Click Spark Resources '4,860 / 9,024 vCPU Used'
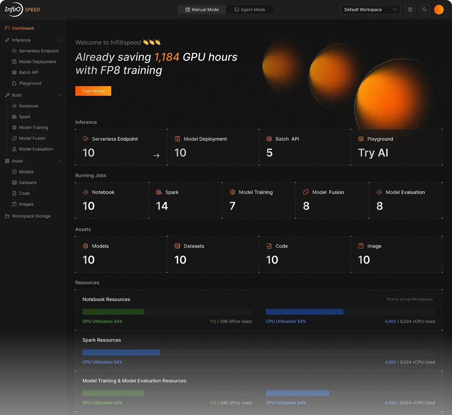Viewport: 452px width, 415px height. pos(410,362)
